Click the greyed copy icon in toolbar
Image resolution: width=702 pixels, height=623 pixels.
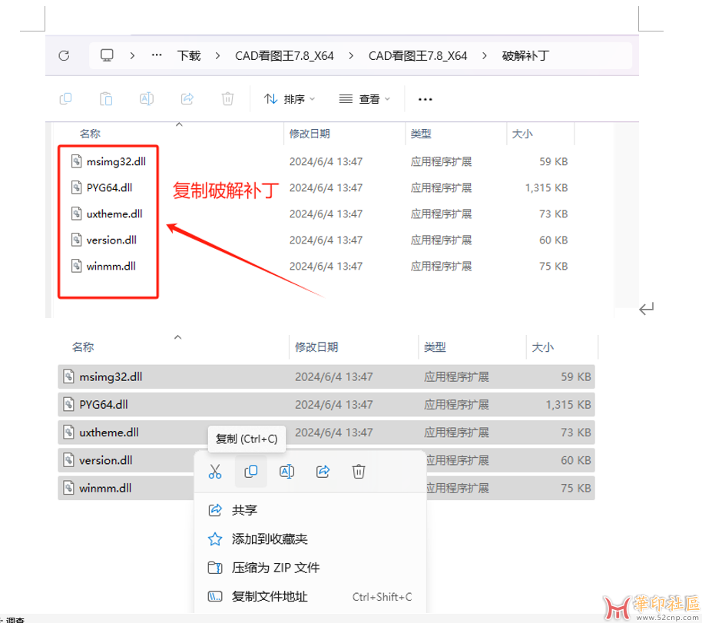(x=66, y=98)
